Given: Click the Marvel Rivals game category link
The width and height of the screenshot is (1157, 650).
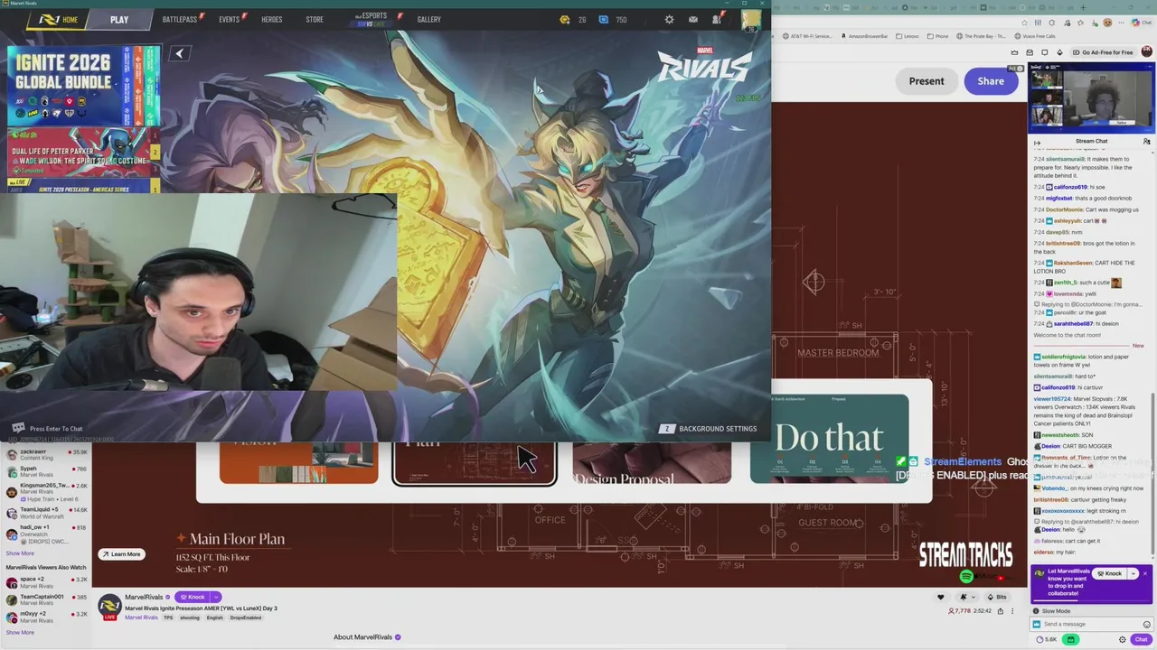Looking at the screenshot, I should point(141,617).
